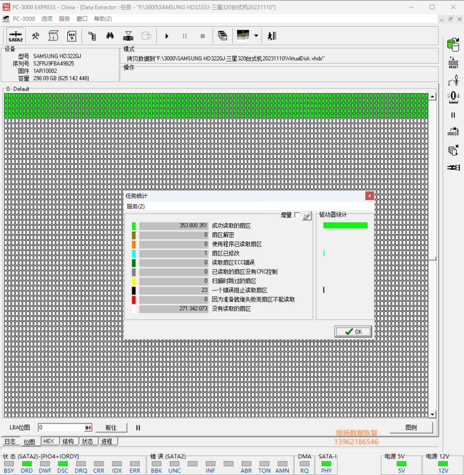The image size is (464, 475).
Task: Switch to the 结构 tab
Action: click(68, 442)
